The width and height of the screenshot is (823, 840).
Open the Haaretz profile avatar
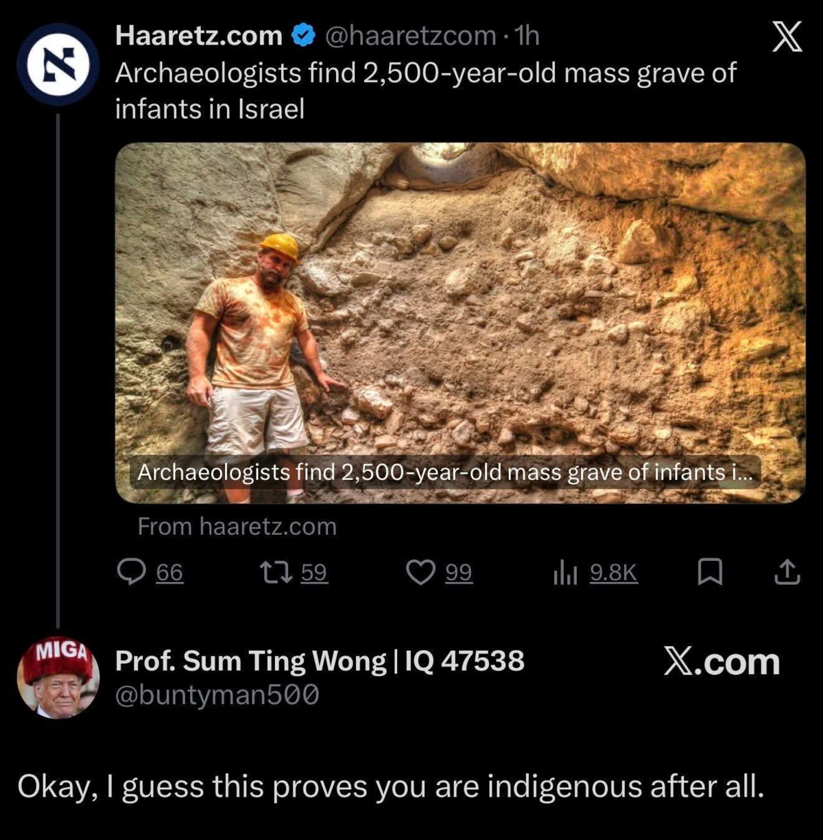(58, 64)
